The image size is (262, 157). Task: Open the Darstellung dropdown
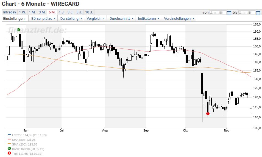coord(71,19)
